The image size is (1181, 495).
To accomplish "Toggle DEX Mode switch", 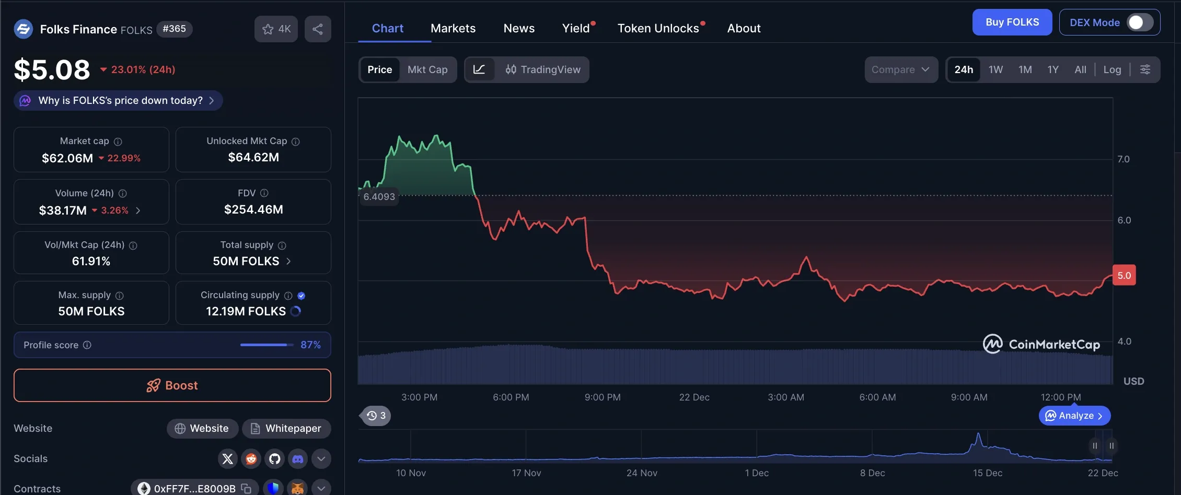I will tap(1139, 22).
